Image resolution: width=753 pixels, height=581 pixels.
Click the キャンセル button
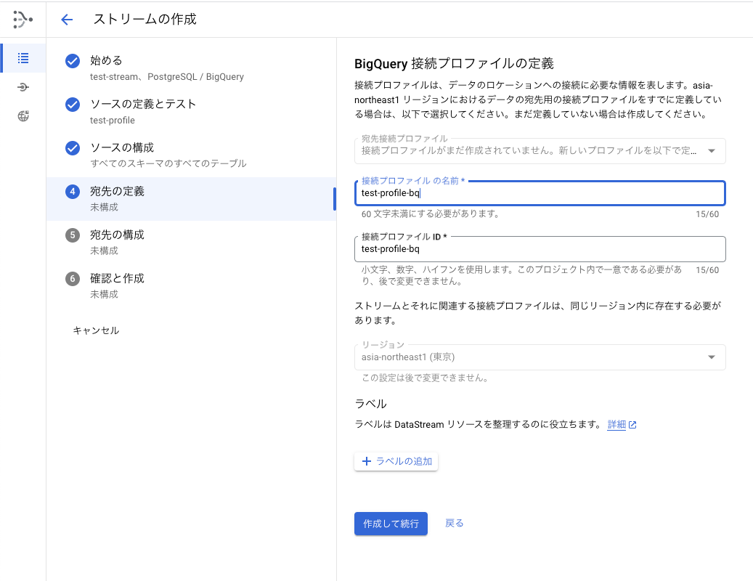(96, 330)
